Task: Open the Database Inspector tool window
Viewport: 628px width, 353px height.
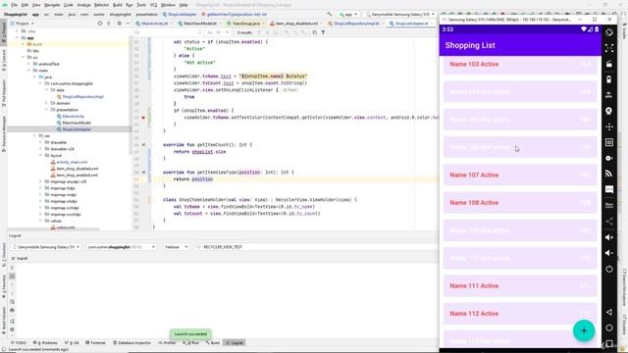Action: [x=132, y=343]
